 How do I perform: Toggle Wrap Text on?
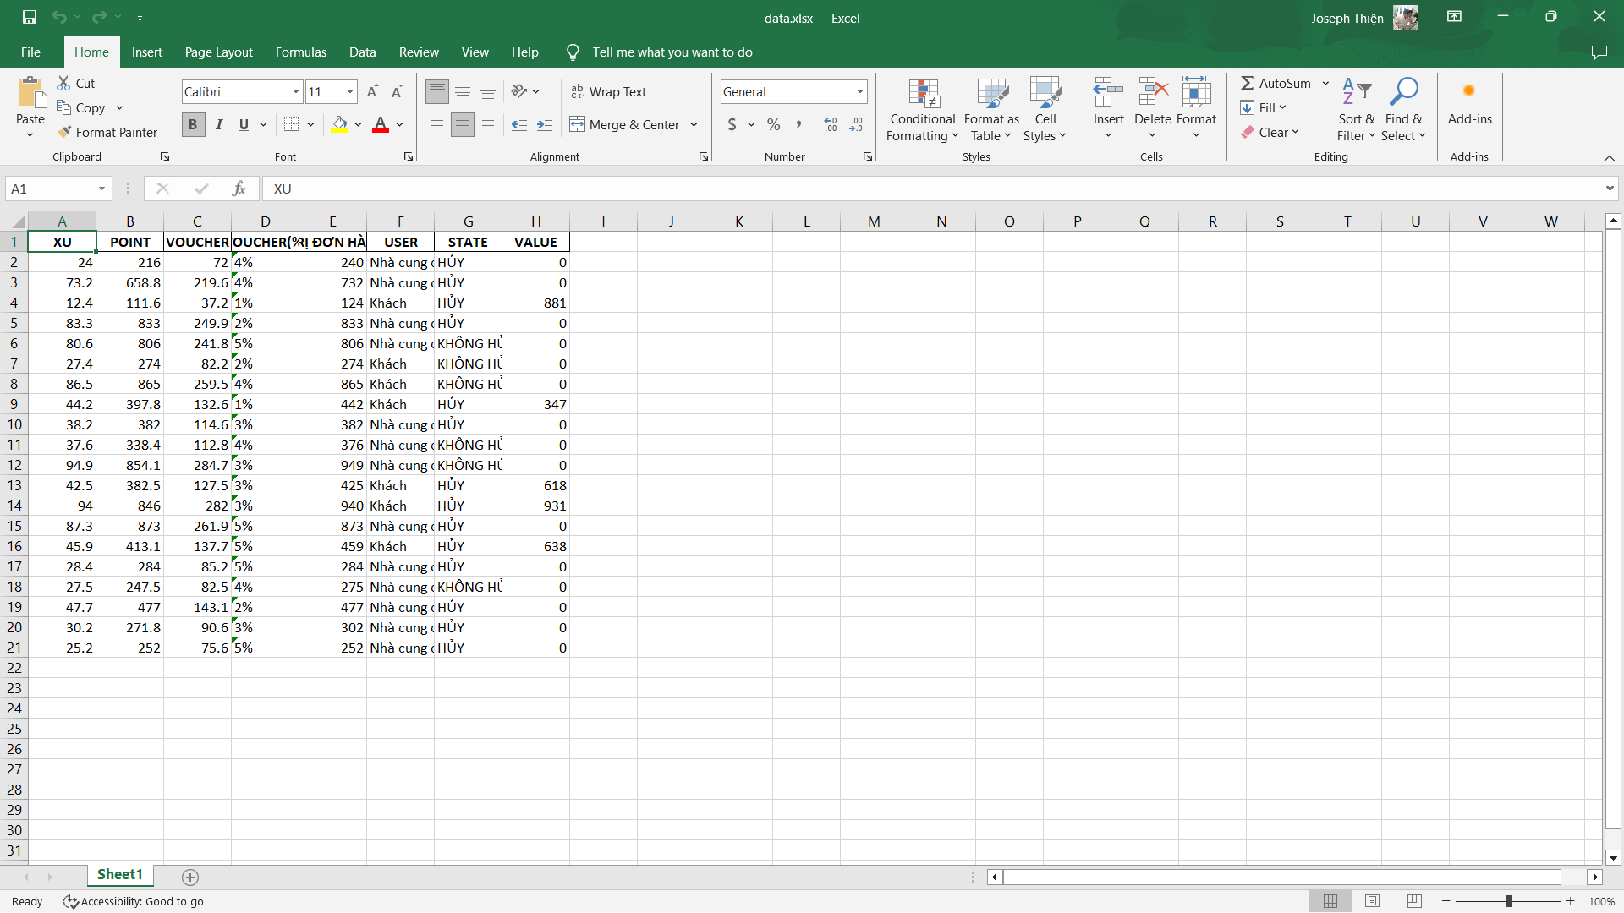tap(609, 91)
